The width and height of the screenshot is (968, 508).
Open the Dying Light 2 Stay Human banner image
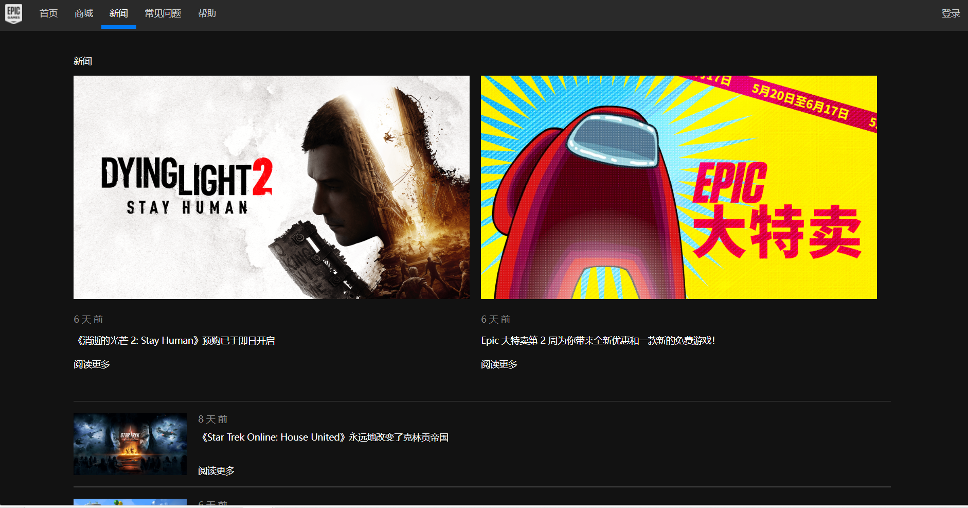[x=272, y=187]
